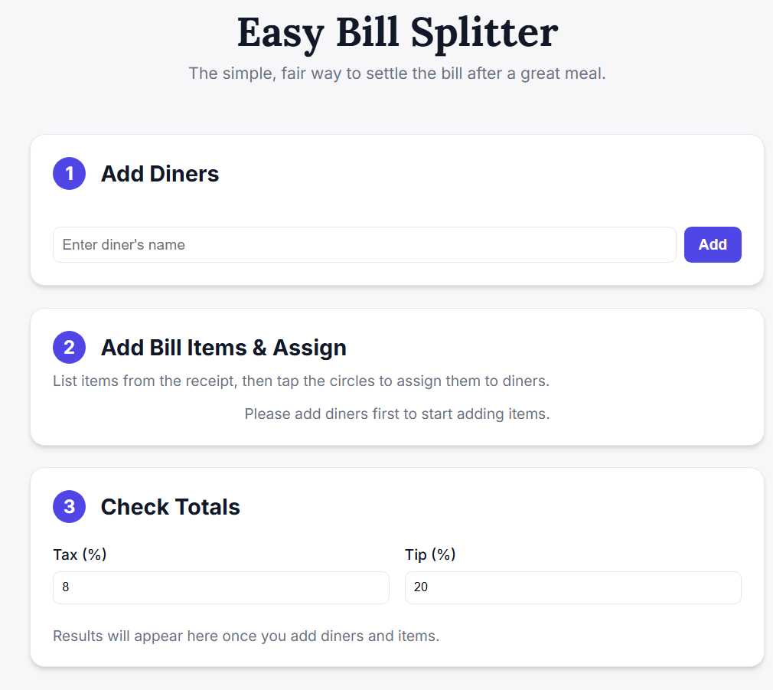Click inside the diner's name field

click(364, 244)
